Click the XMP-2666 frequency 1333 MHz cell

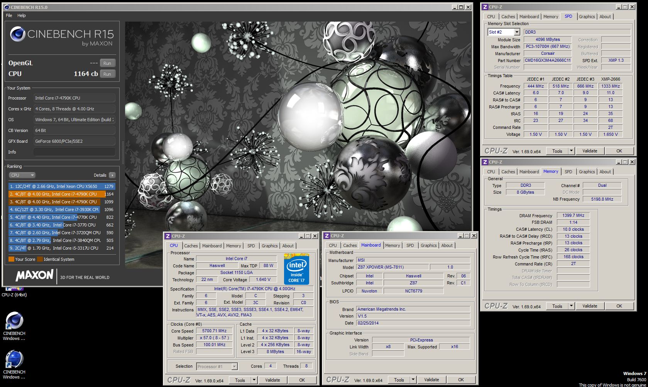(610, 86)
